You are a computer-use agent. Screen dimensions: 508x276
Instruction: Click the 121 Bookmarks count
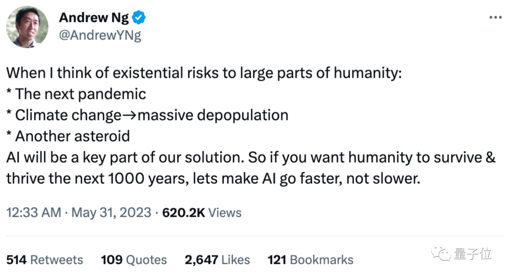point(310,260)
